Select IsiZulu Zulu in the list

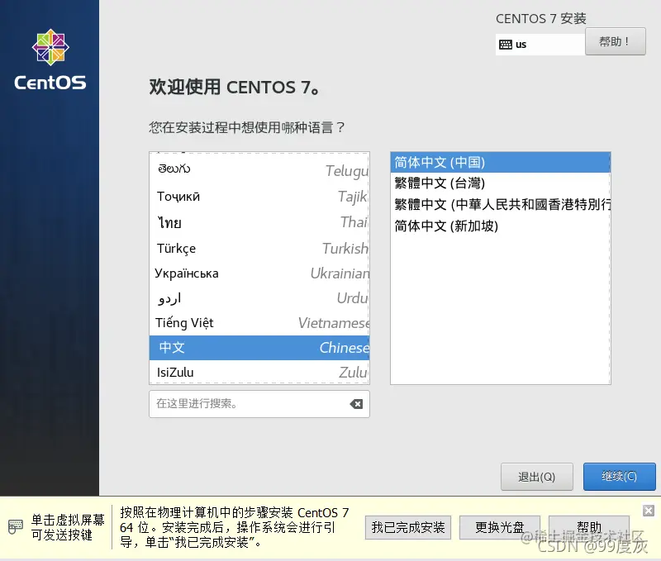click(259, 372)
